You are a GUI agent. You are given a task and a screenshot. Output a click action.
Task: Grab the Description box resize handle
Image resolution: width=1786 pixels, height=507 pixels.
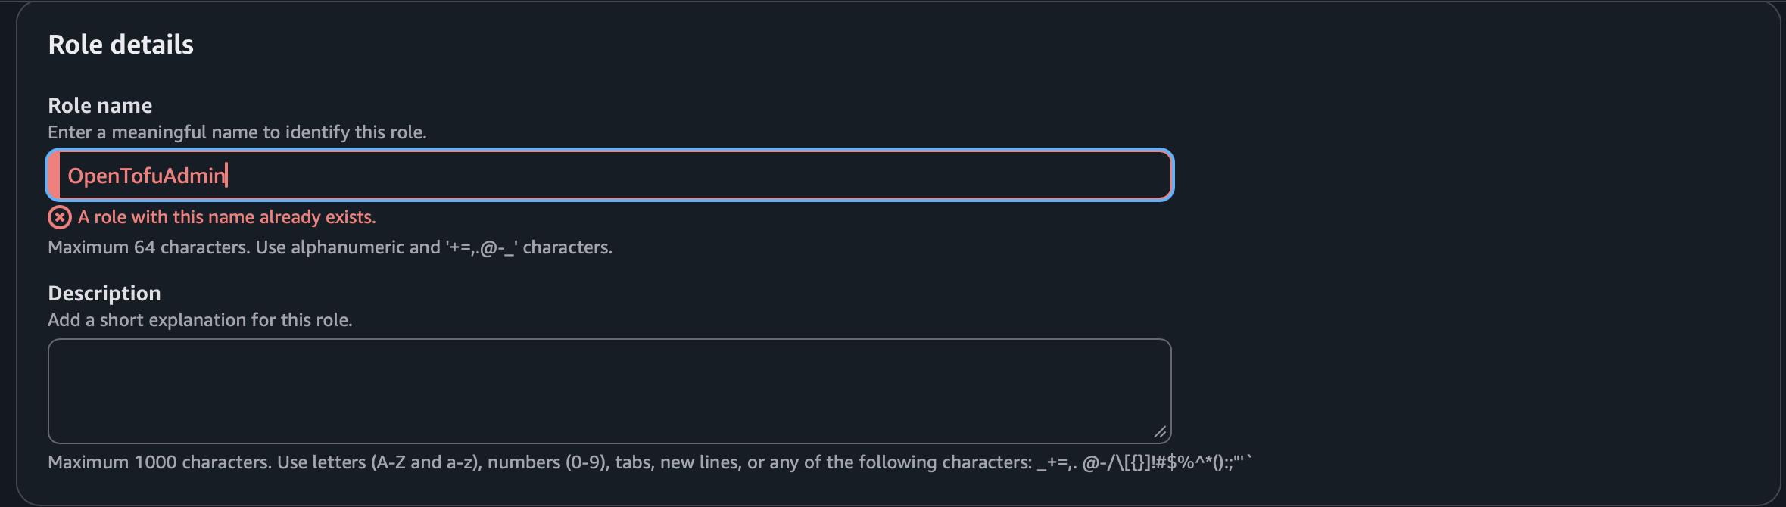coord(1159,431)
